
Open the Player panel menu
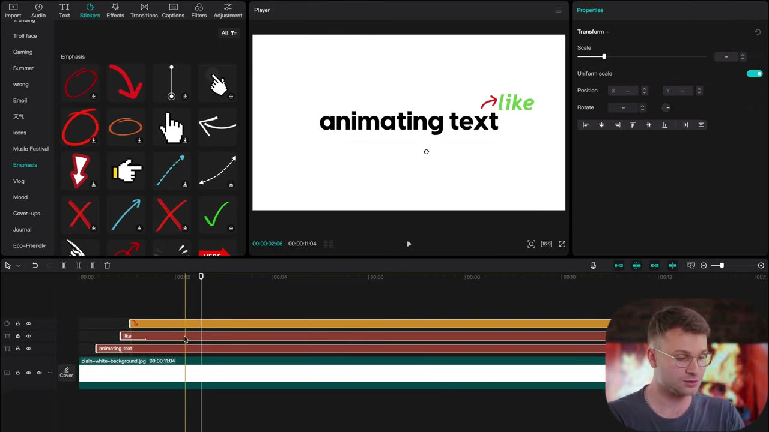559,10
